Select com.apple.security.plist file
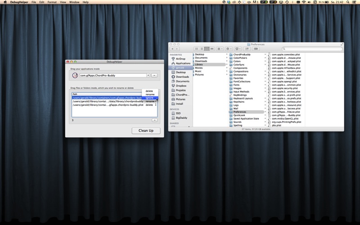Image resolution: width=360 pixels, height=225 pixels. pos(285,88)
